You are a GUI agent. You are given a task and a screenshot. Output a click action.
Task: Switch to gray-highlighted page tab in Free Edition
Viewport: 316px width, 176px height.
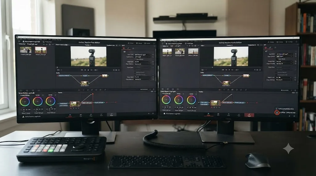pos(112,114)
